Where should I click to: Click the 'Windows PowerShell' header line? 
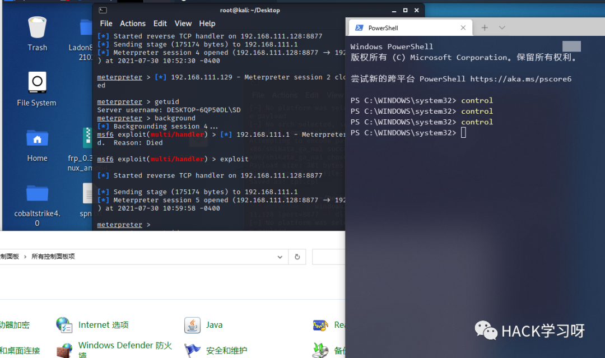tap(392, 47)
